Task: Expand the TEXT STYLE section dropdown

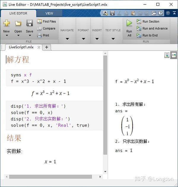Action: click(x=113, y=39)
